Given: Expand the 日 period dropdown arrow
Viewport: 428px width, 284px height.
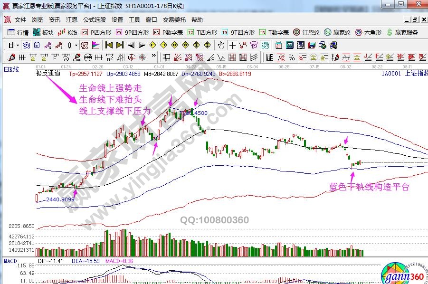Looking at the screenshot, I should [x=18, y=46].
